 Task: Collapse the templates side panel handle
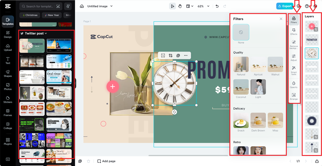pyautogui.click(x=75, y=83)
